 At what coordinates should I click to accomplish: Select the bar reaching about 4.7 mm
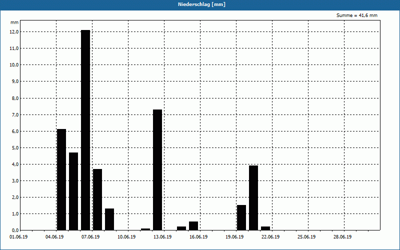click(x=73, y=191)
